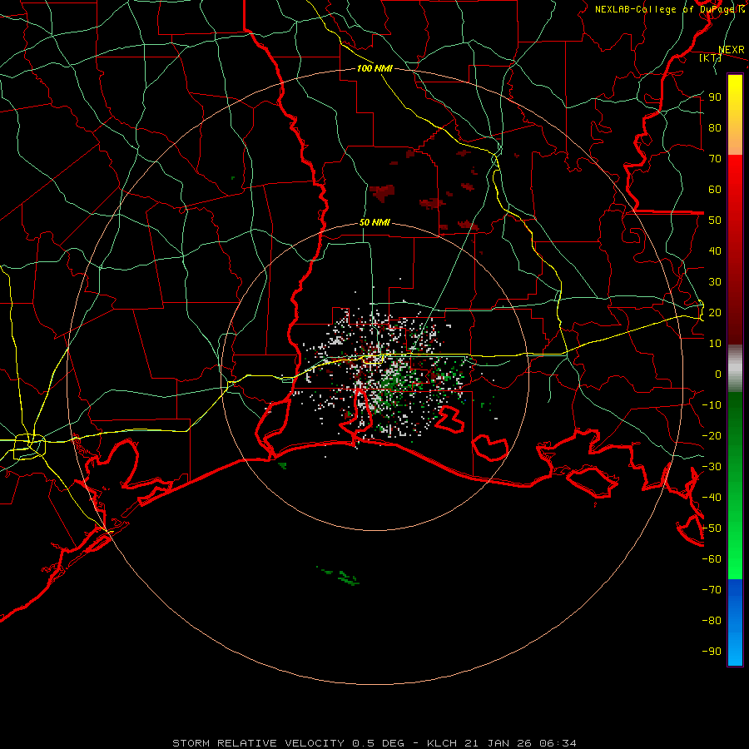Click the NEXR label at top right
Image resolution: width=749 pixels, height=749 pixels.
coord(732,50)
